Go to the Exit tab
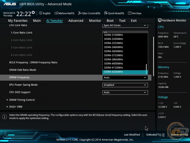Image resolution: width=190 pixels, height=143 pixels. click(x=134, y=21)
